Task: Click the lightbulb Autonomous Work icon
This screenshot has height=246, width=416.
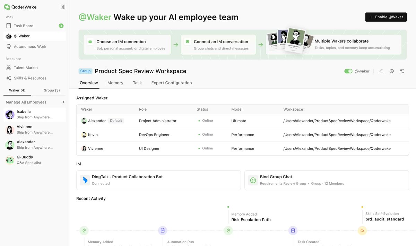Action: (x=9, y=46)
